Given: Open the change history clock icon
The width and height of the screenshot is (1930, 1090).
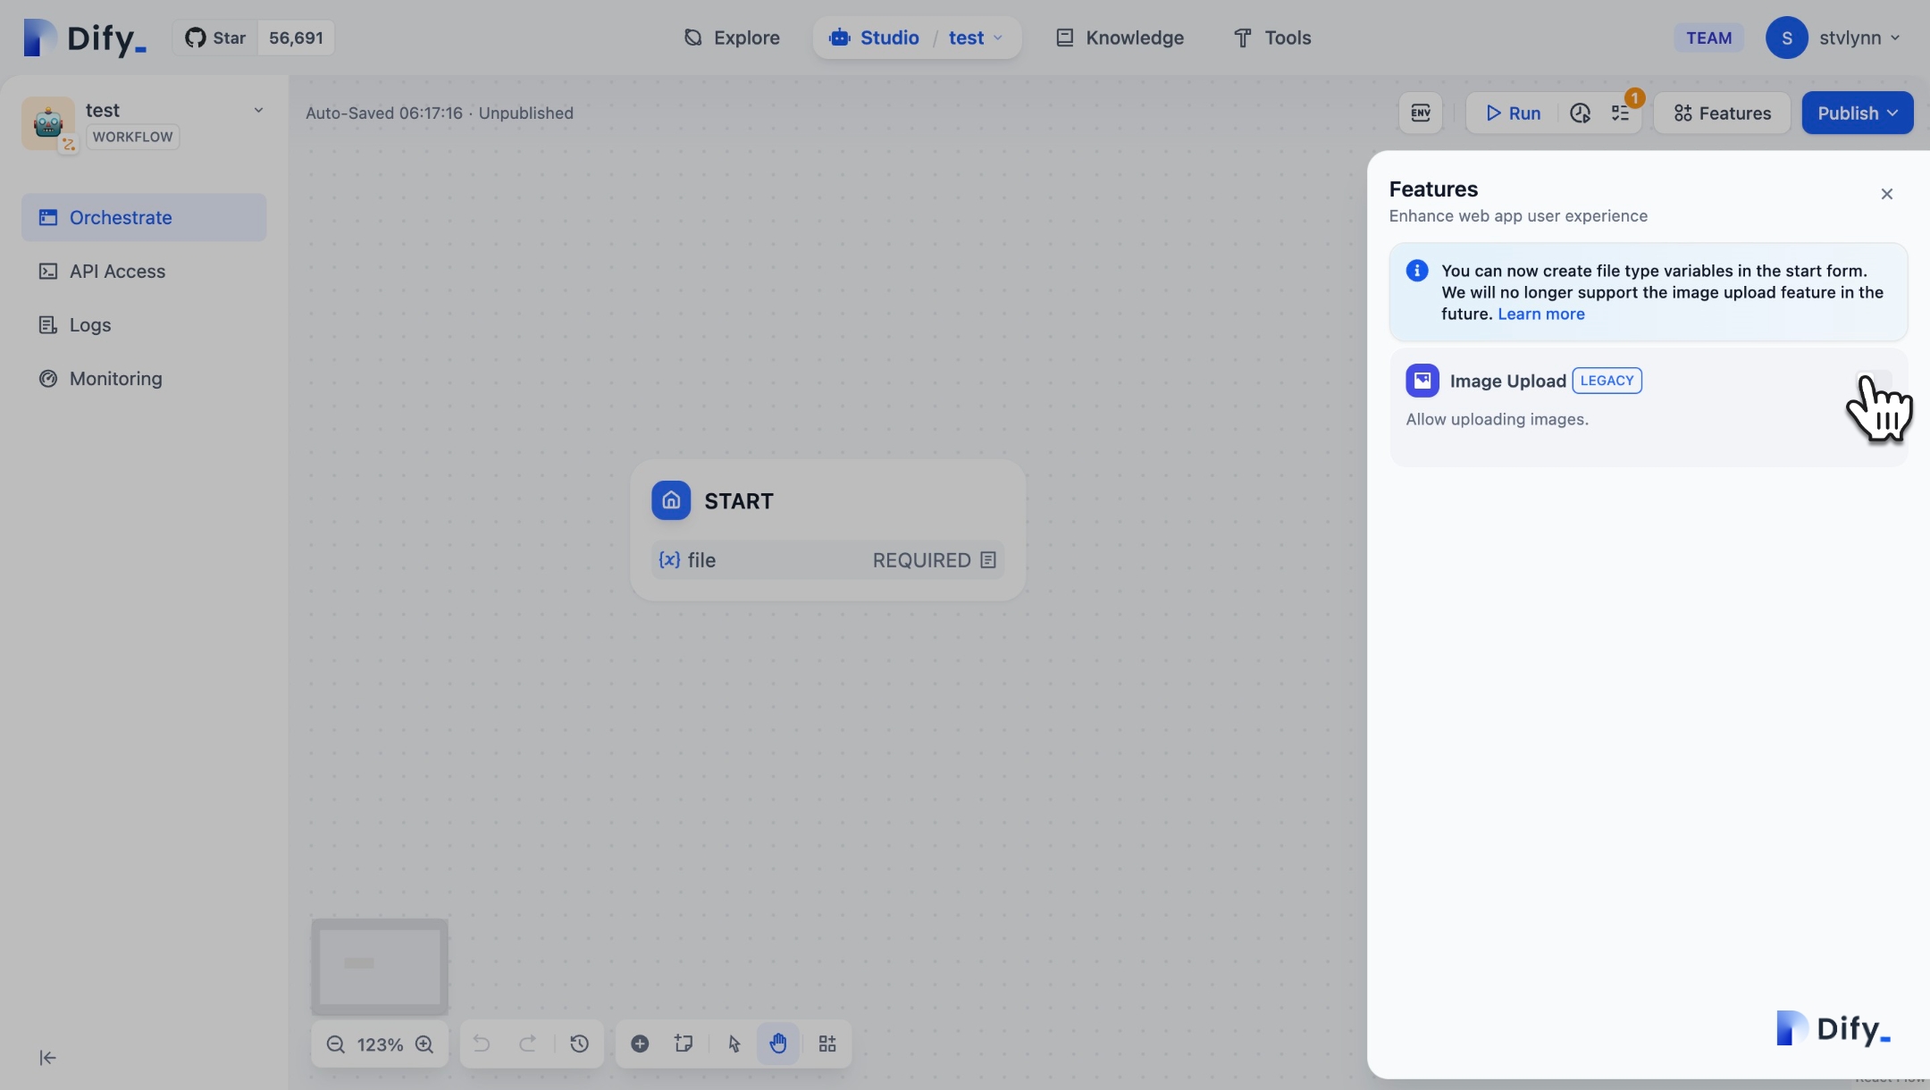Looking at the screenshot, I should pyautogui.click(x=579, y=1044).
